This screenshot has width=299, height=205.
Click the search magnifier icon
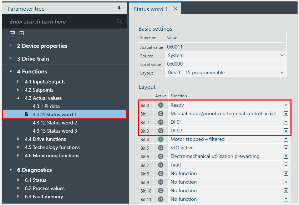pos(119,22)
